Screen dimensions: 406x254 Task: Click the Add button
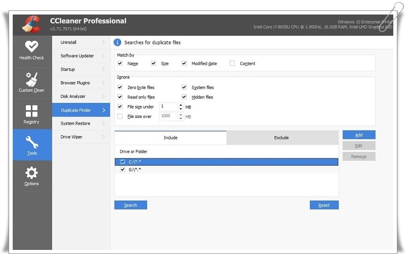point(359,135)
